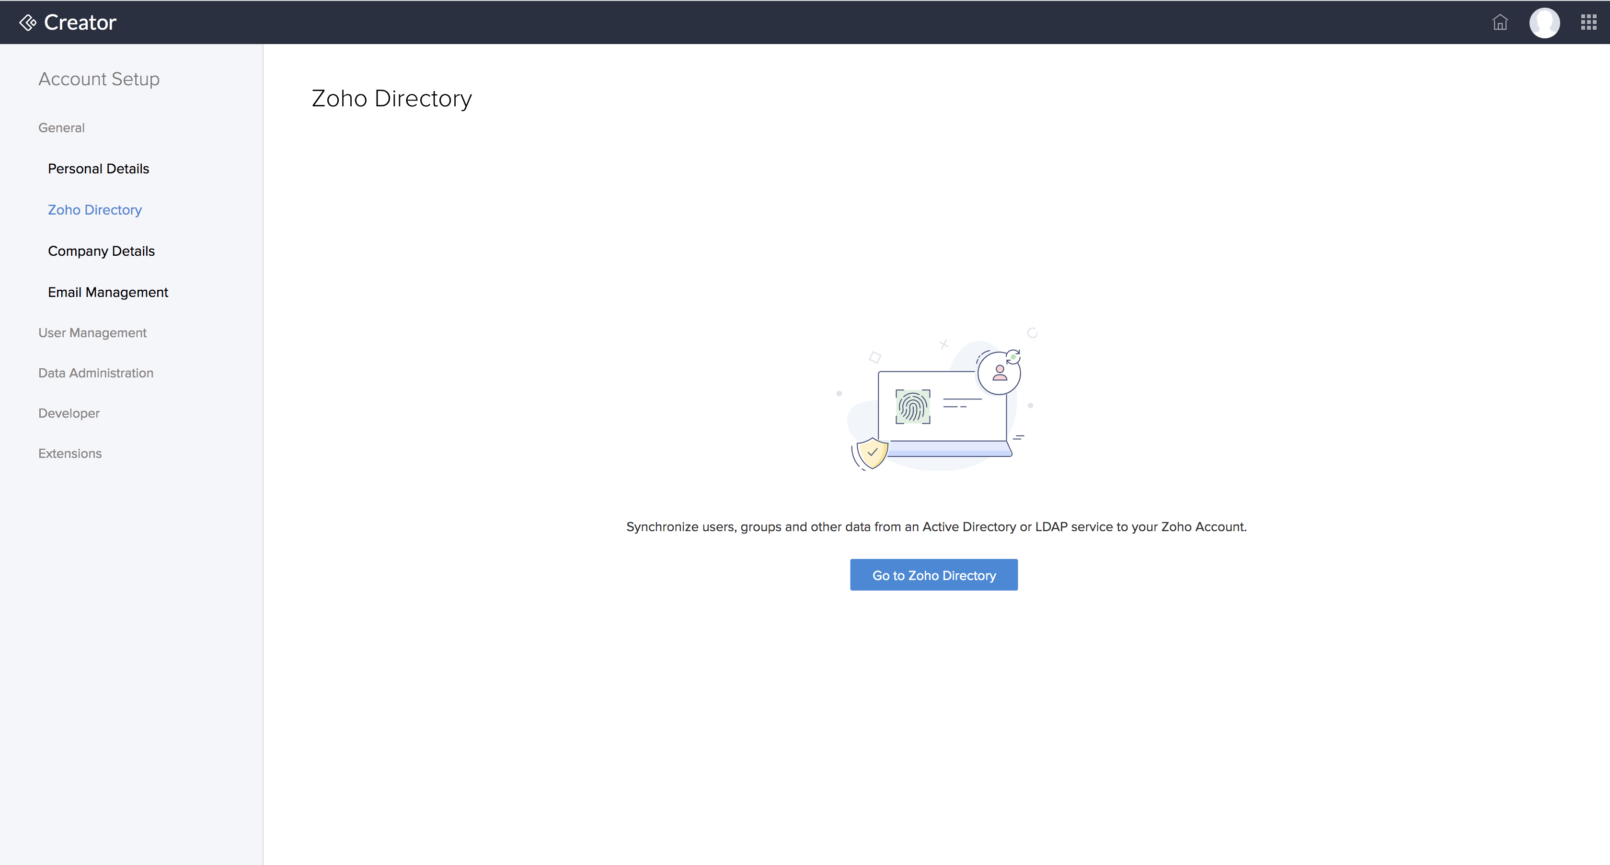1610x865 pixels.
Task: Expand the Extensions section
Action: pyautogui.click(x=69, y=454)
